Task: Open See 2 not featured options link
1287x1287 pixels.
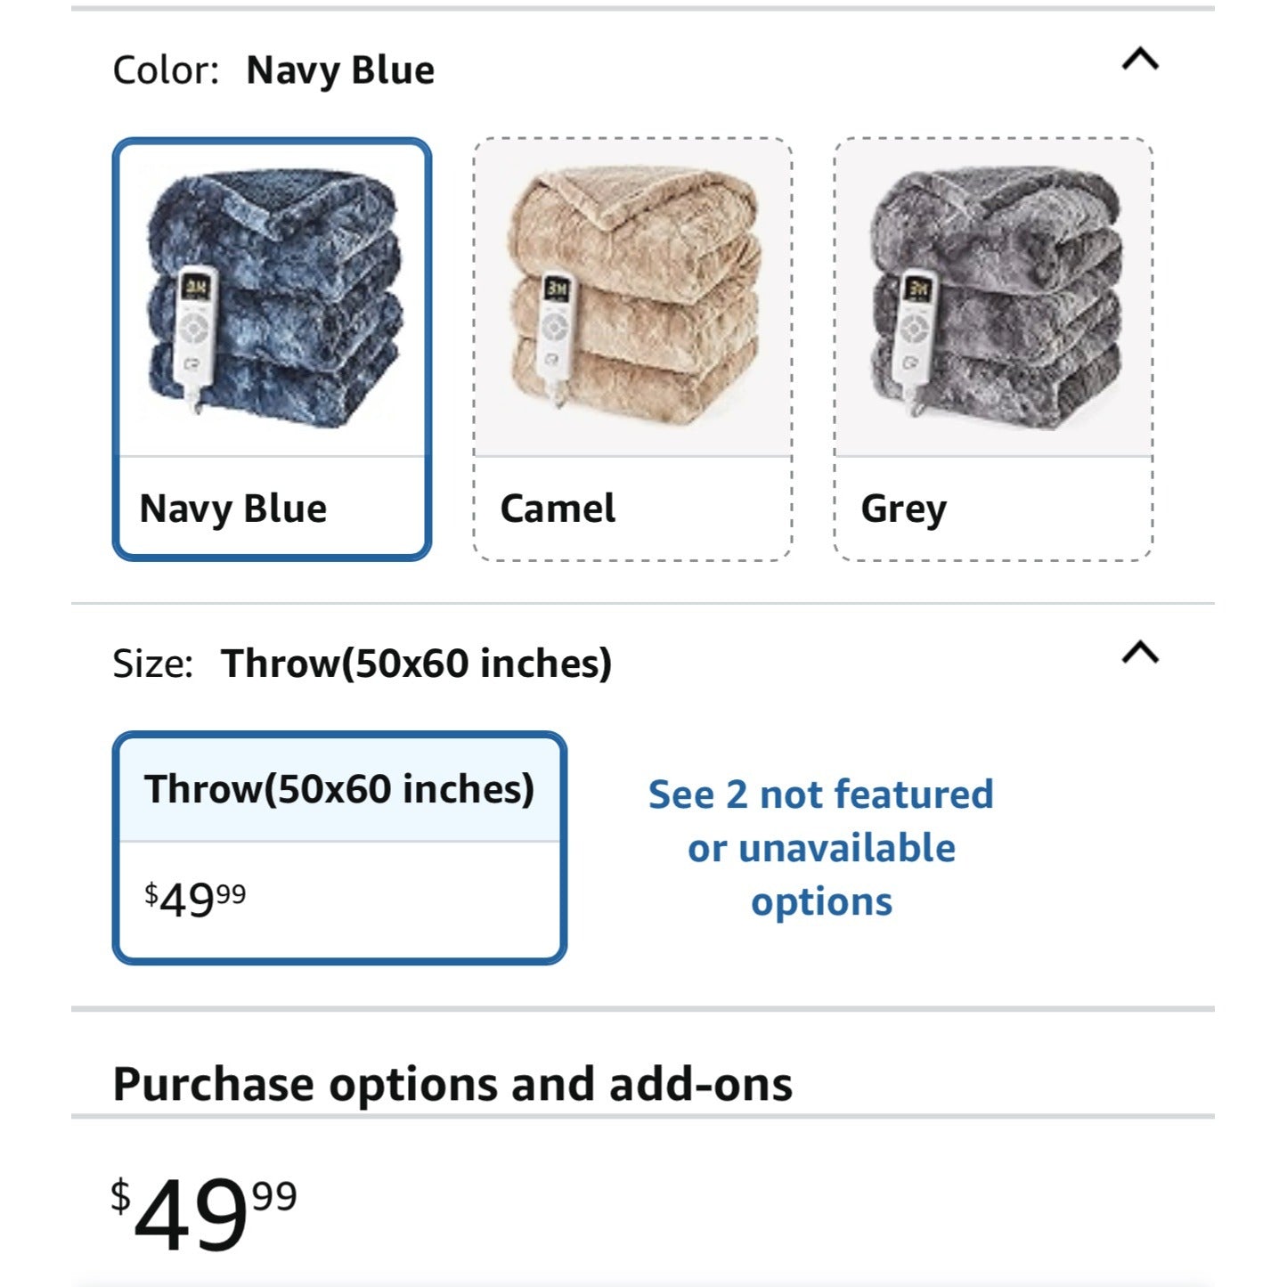Action: coord(820,848)
